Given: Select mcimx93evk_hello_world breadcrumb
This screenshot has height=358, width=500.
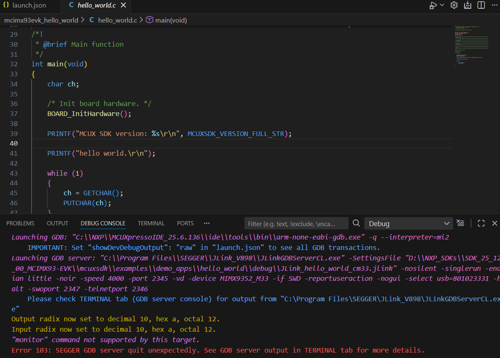Looking at the screenshot, I should [x=41, y=20].
